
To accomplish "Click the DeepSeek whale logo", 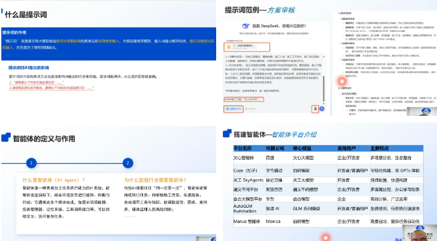I will pos(246,26).
